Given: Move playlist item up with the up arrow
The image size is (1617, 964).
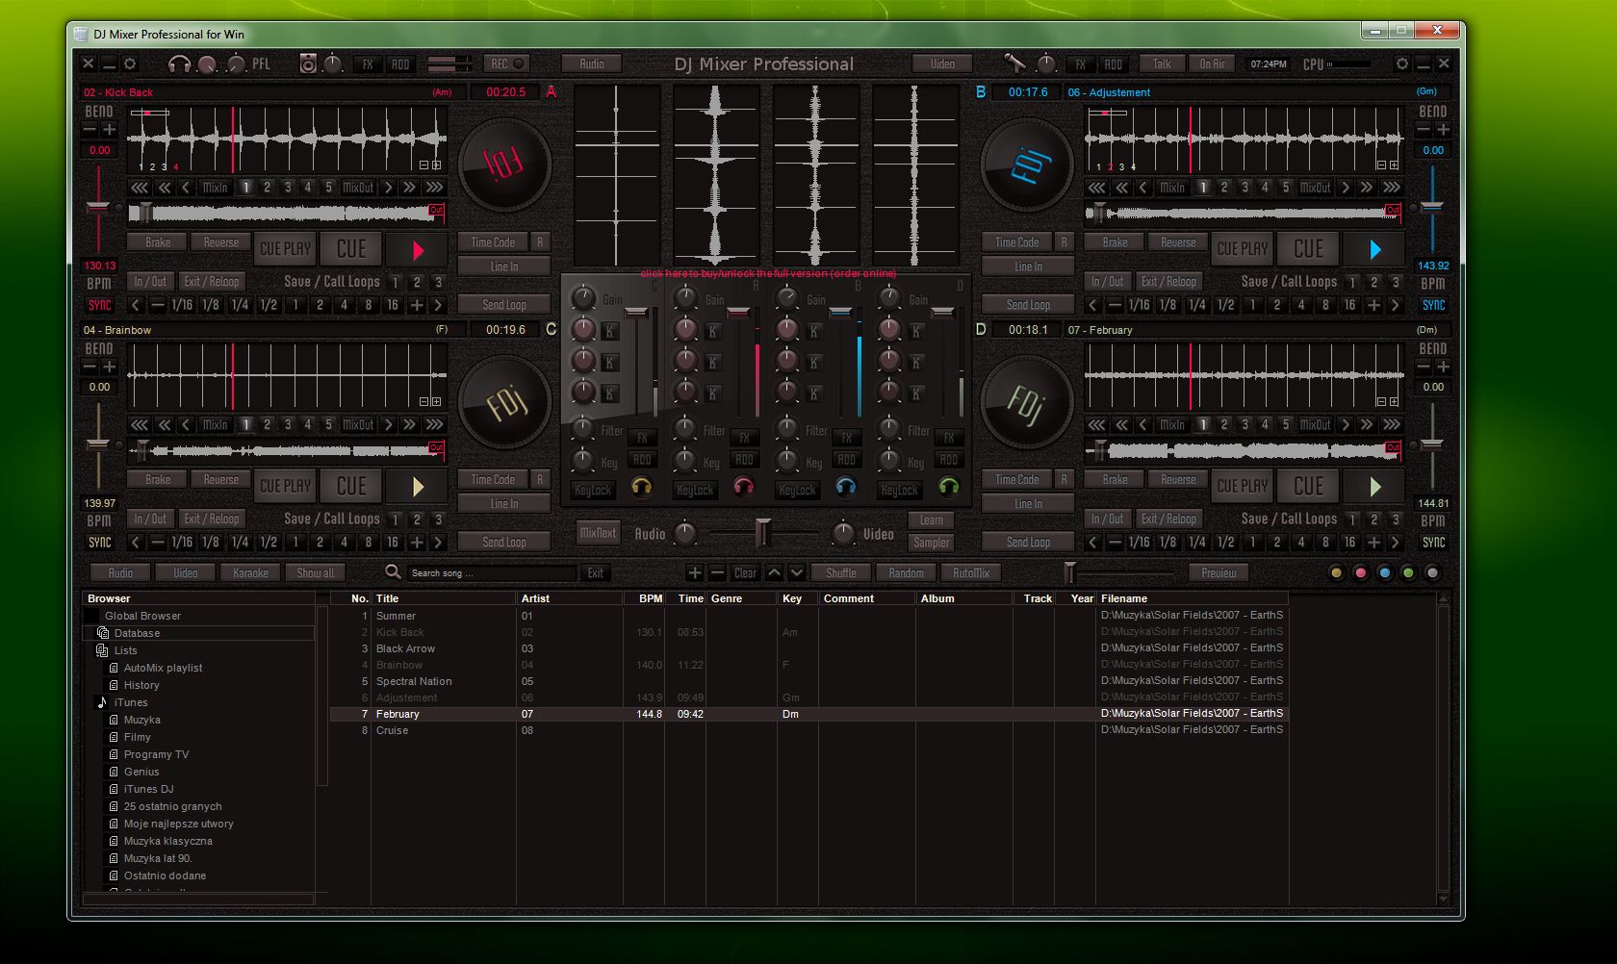Looking at the screenshot, I should (774, 572).
